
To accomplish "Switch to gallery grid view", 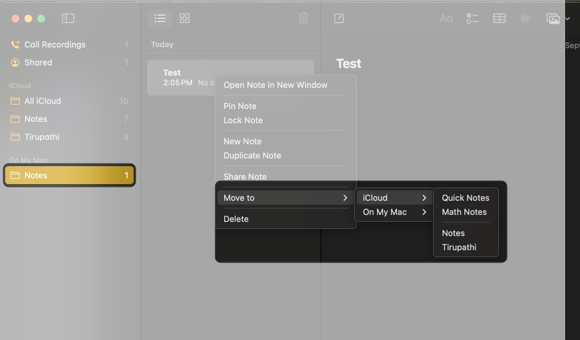I will click(x=185, y=19).
